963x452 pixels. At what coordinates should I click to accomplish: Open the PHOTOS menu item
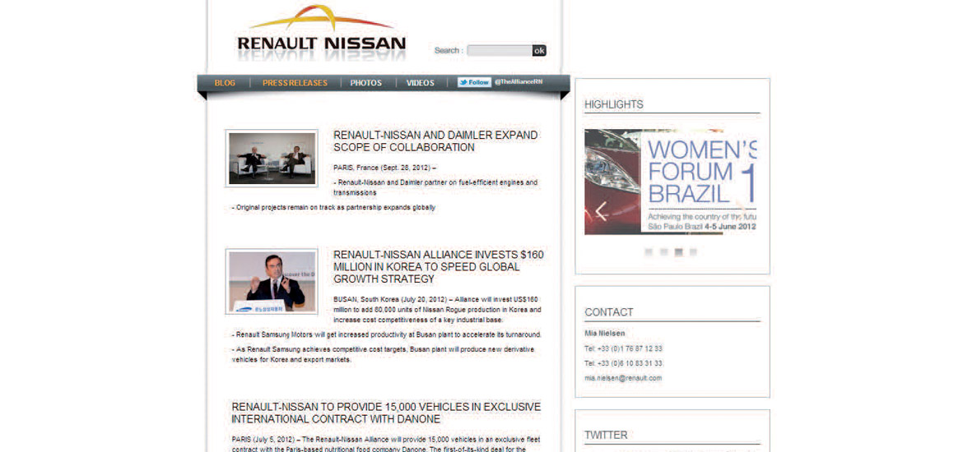[366, 83]
